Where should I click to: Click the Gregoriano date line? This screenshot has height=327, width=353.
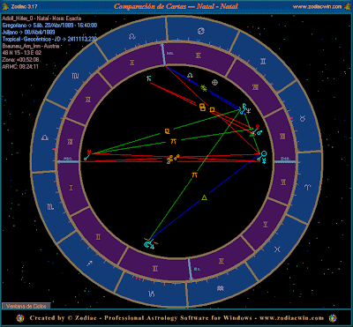[49, 26]
